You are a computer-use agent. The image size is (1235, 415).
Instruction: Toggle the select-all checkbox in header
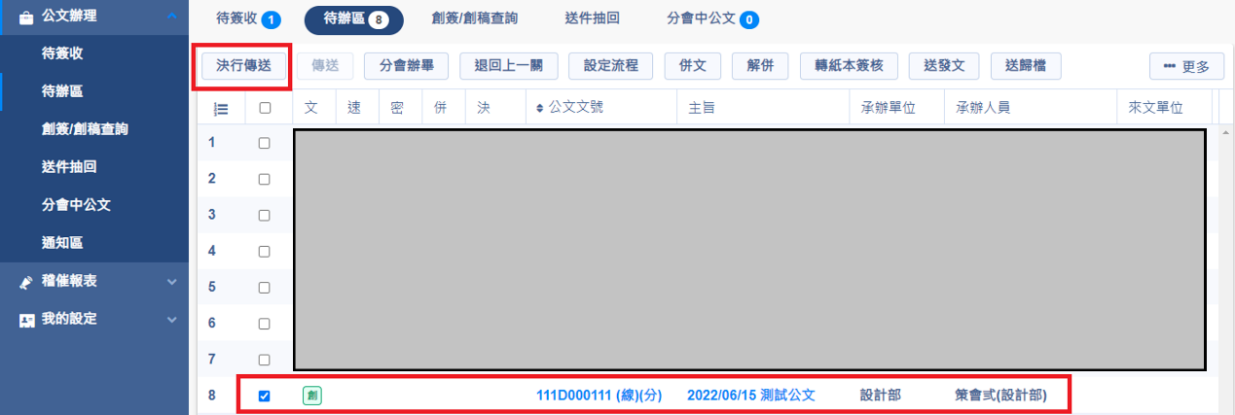coord(265,109)
